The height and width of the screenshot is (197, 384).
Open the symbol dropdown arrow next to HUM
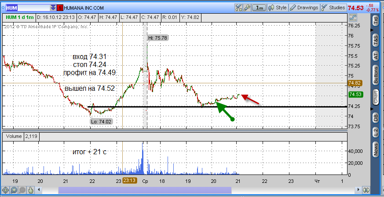coord(53,8)
